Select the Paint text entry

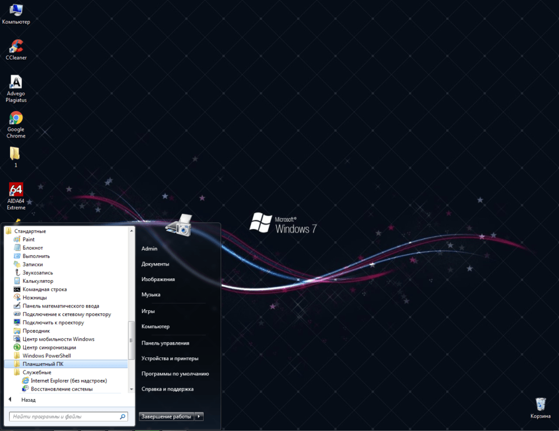(x=29, y=240)
